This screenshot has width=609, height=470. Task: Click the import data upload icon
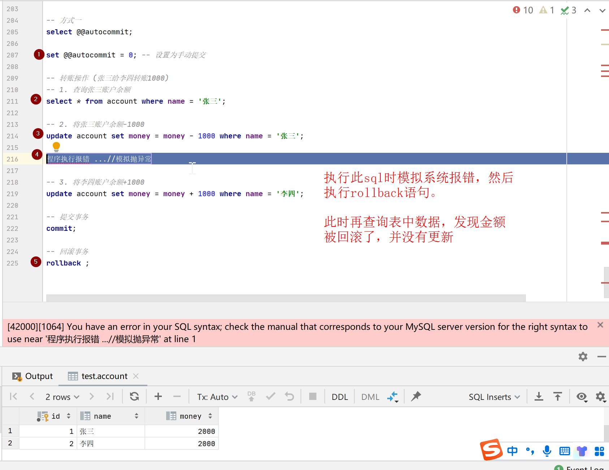557,397
